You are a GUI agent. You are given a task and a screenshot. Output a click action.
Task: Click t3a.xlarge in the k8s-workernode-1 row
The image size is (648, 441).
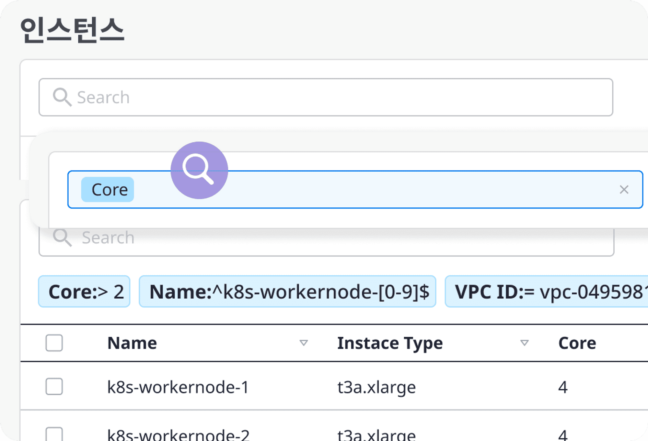(x=376, y=387)
